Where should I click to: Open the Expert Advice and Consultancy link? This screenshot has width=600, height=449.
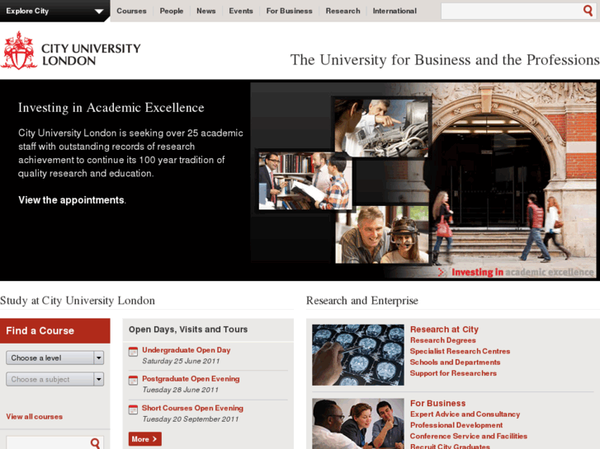pos(465,414)
